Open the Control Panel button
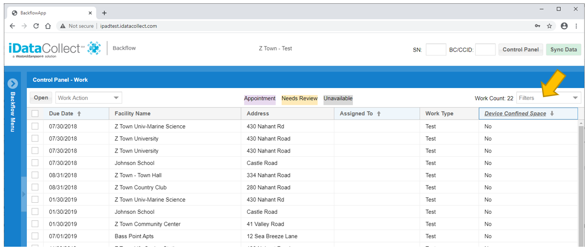This screenshot has height=252, width=588. 521,50
